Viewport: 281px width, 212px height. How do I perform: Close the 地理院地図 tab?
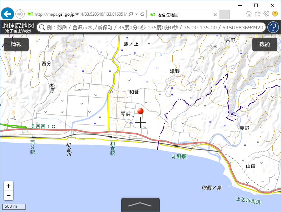pyautogui.click(x=215, y=15)
